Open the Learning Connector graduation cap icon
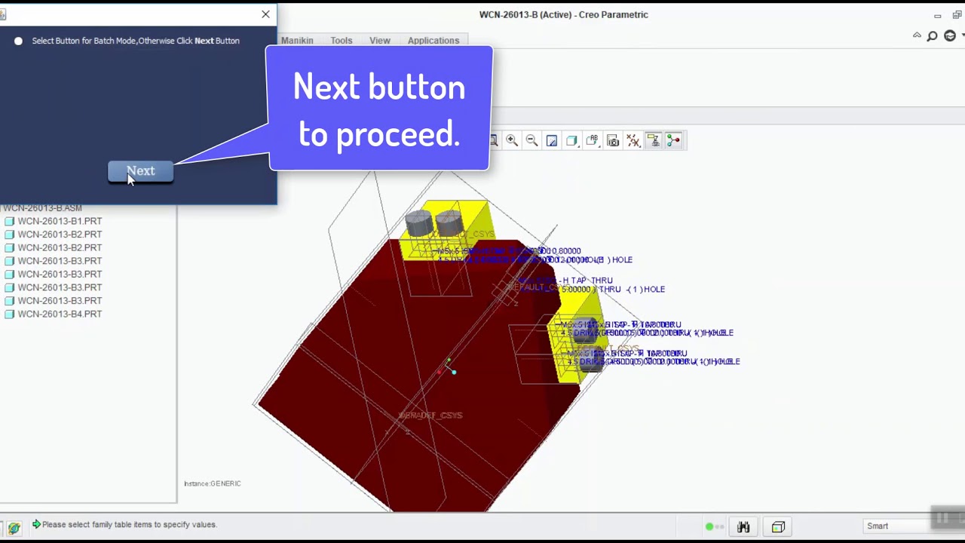The height and width of the screenshot is (543, 965). [x=950, y=36]
